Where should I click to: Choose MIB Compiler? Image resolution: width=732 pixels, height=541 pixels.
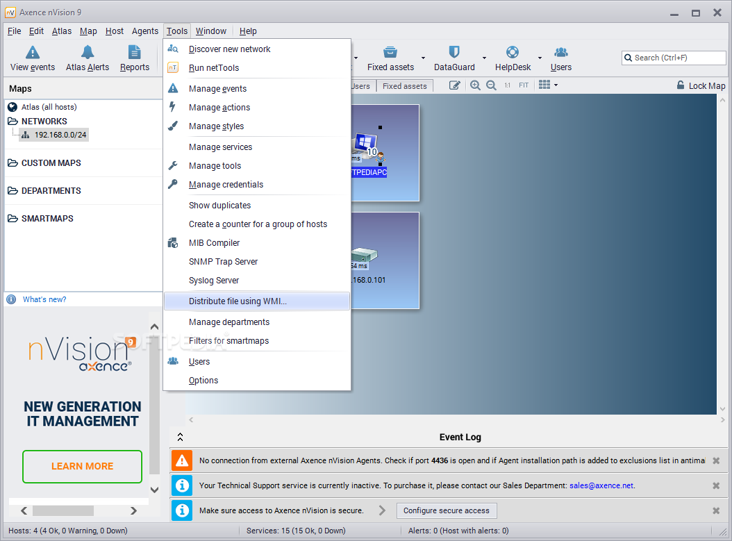257,243
